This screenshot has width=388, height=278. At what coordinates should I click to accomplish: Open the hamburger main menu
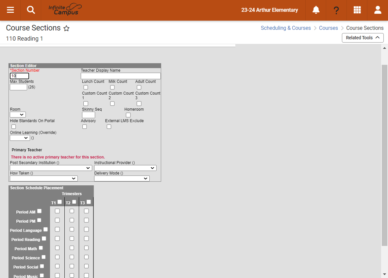tap(10, 10)
